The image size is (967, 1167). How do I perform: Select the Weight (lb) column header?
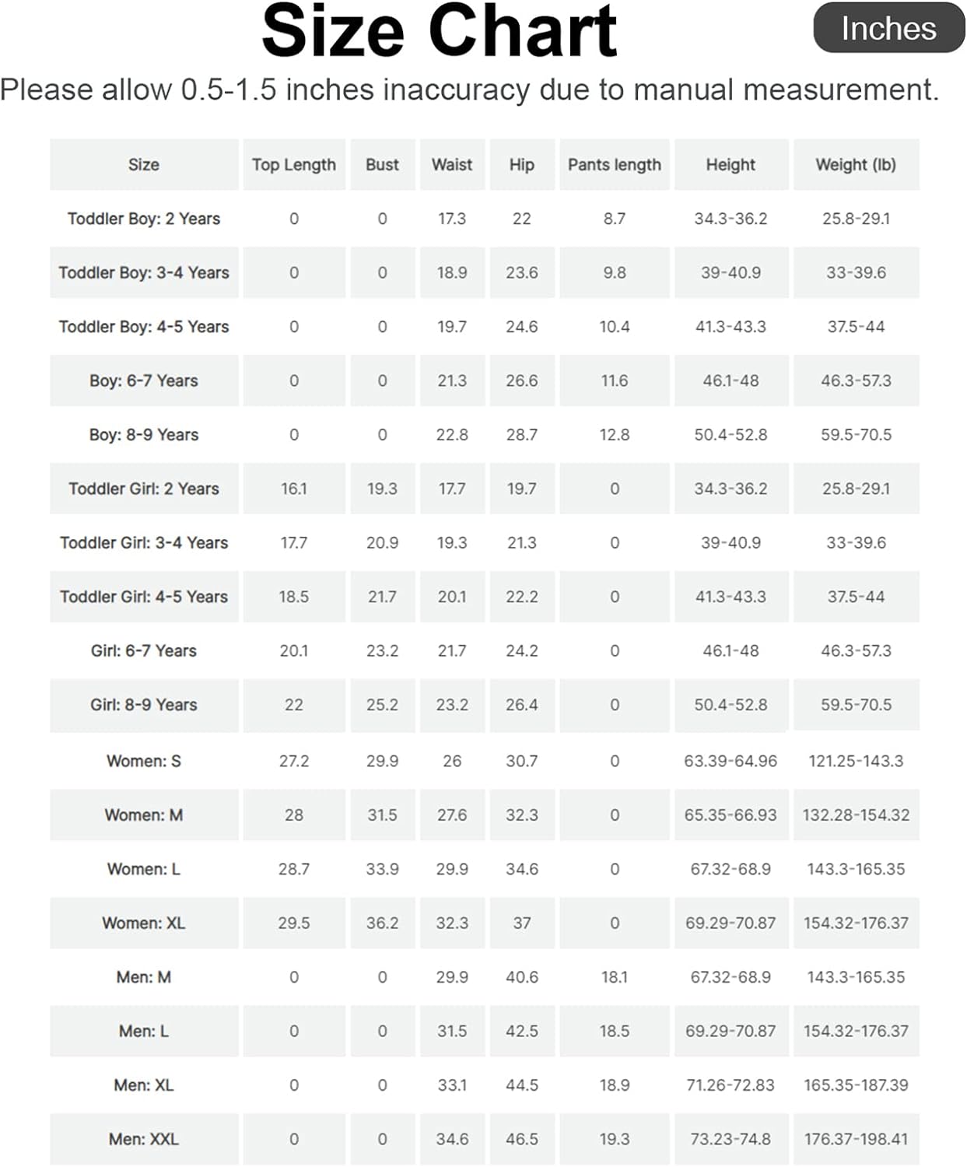[x=856, y=165]
